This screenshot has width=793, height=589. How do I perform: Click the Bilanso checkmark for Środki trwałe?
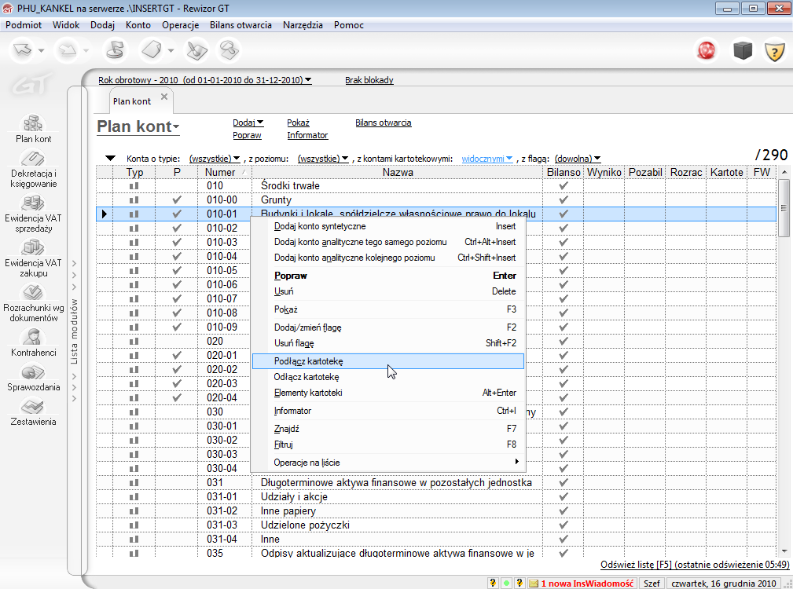563,186
